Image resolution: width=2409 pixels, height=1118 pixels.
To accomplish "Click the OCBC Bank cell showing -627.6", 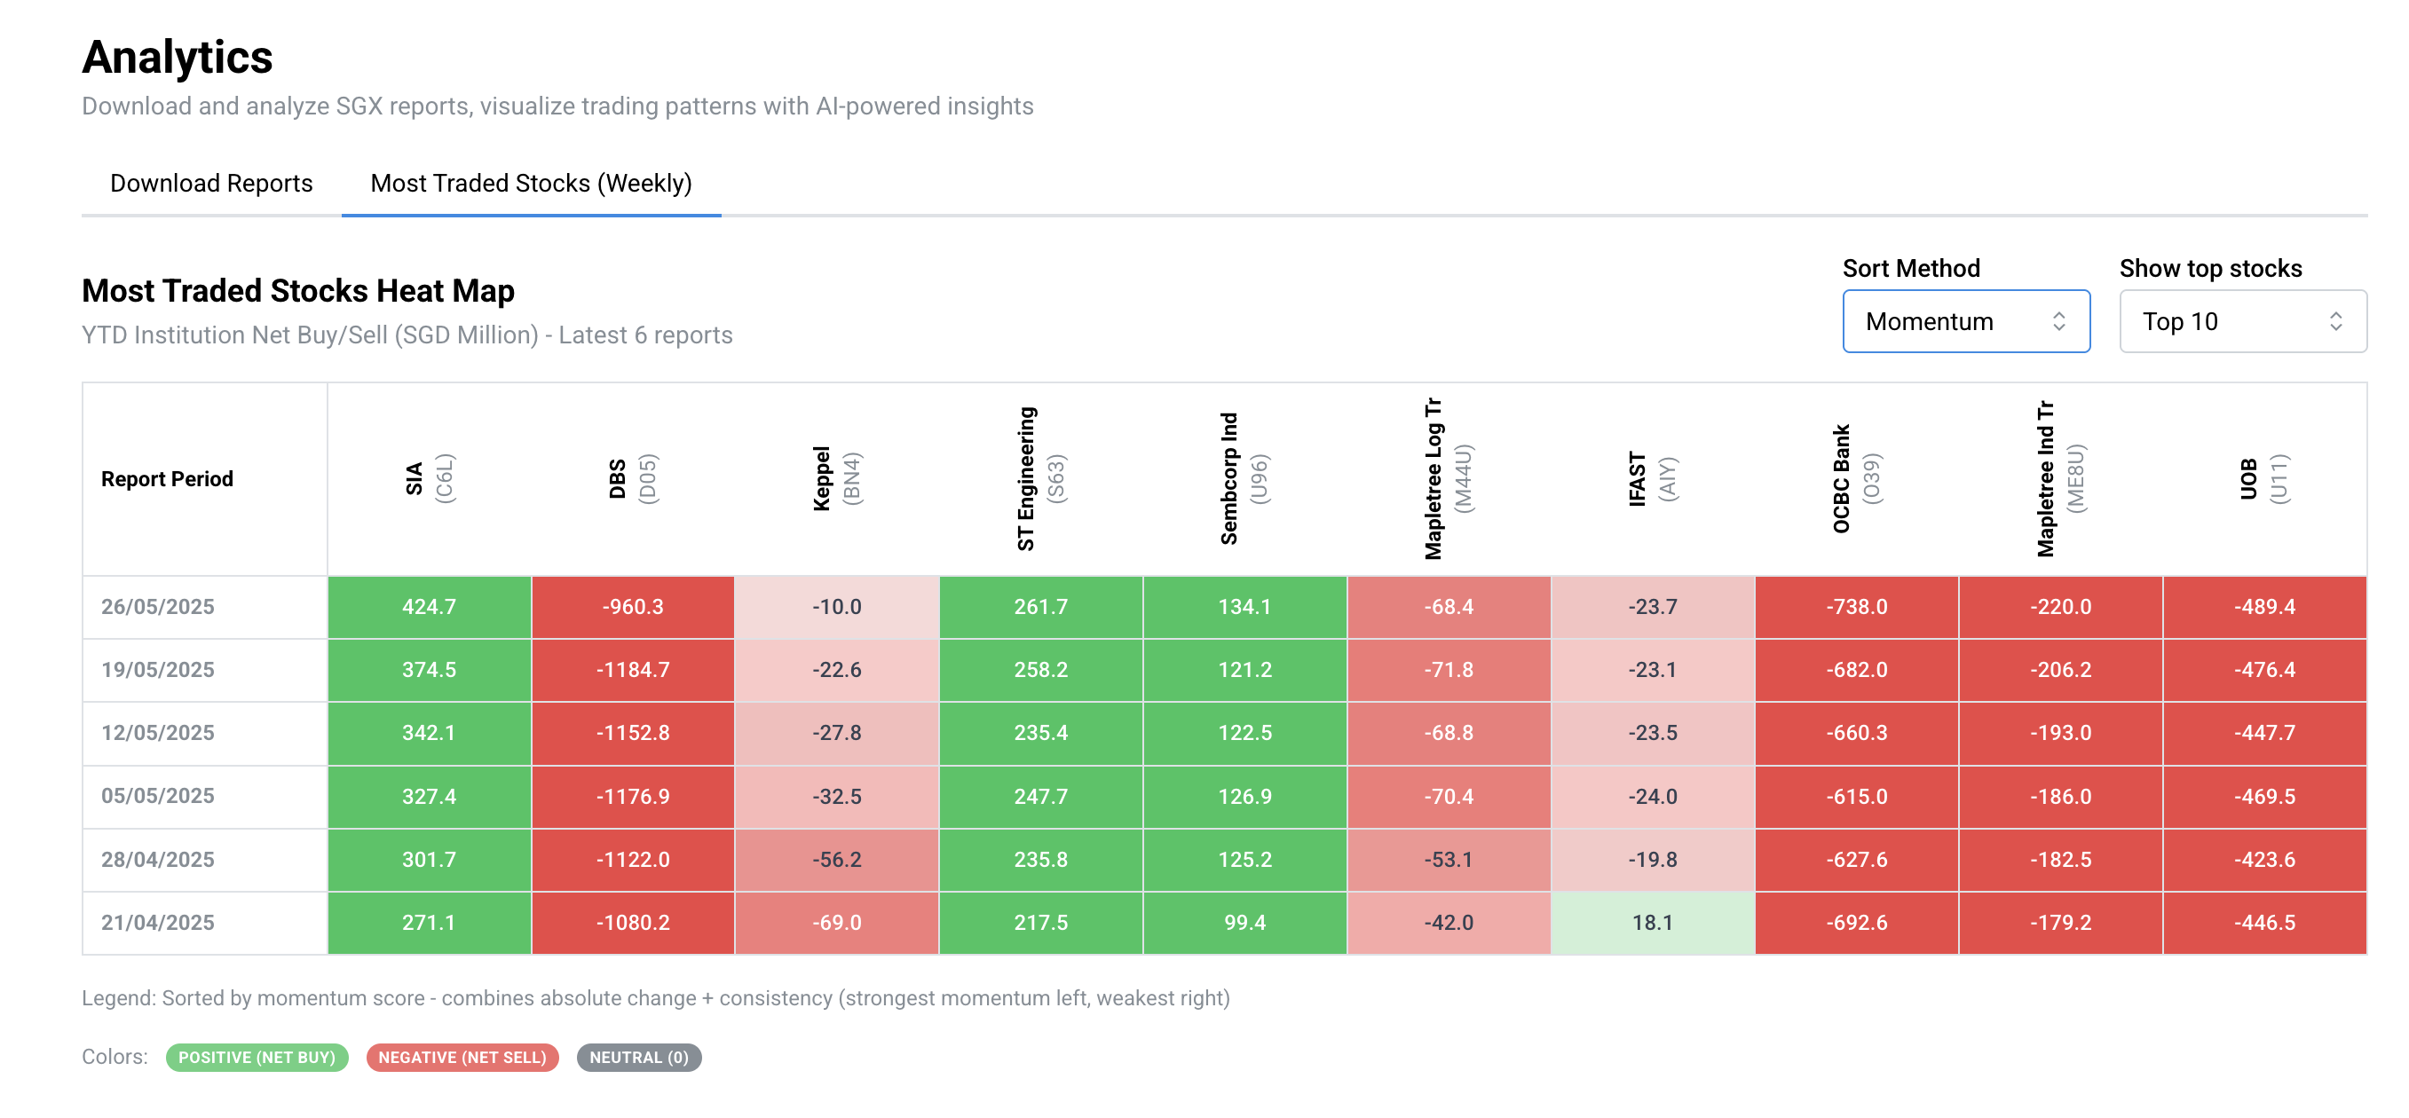I will pos(1856,860).
